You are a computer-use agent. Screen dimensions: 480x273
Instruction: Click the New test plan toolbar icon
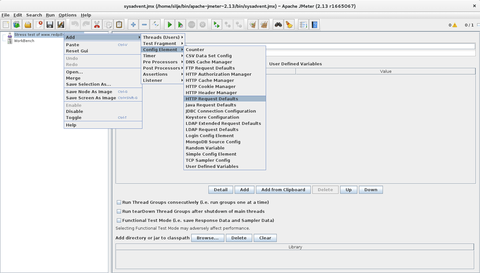click(6, 25)
